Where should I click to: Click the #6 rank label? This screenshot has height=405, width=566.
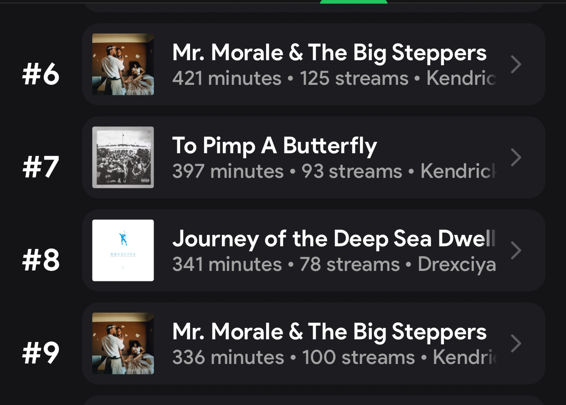click(41, 75)
